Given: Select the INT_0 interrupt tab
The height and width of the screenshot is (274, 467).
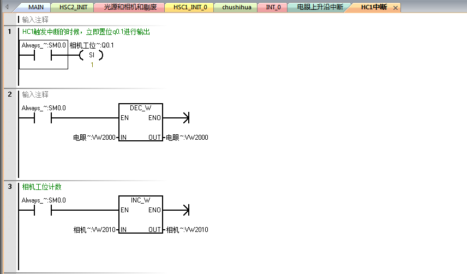Looking at the screenshot, I should point(273,8).
